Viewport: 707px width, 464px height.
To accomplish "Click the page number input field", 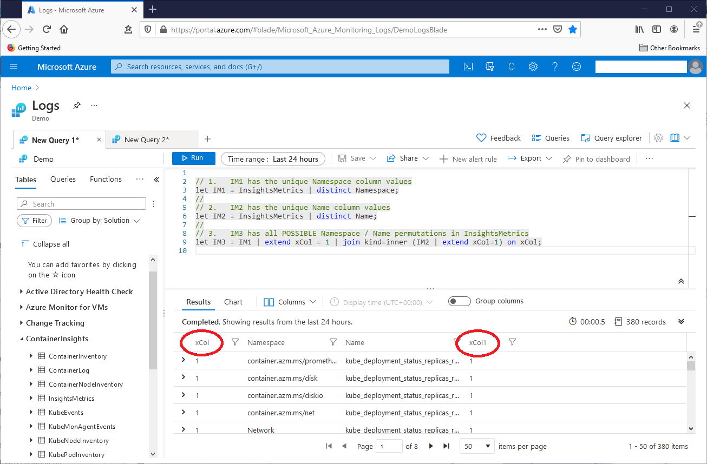I will pos(390,446).
